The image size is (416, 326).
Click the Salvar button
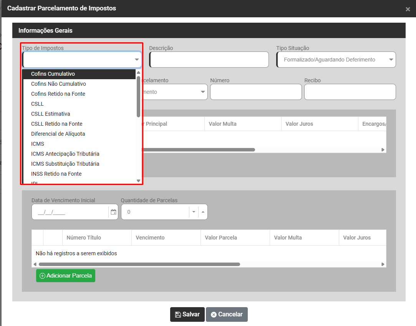[187, 314]
